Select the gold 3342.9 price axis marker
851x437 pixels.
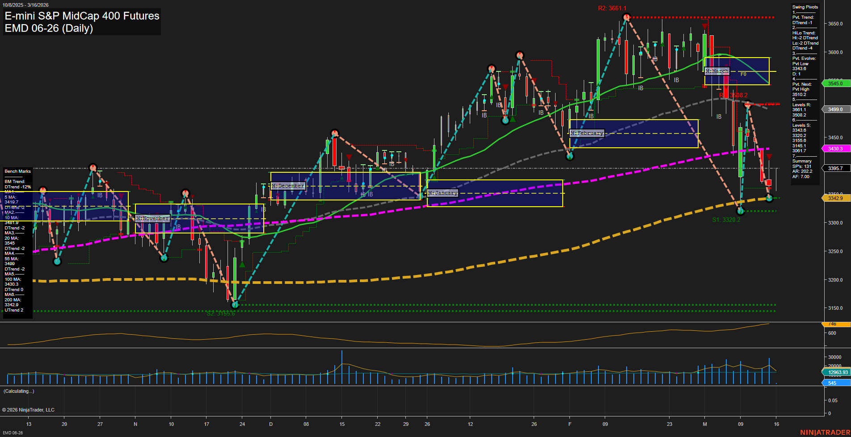(834, 198)
